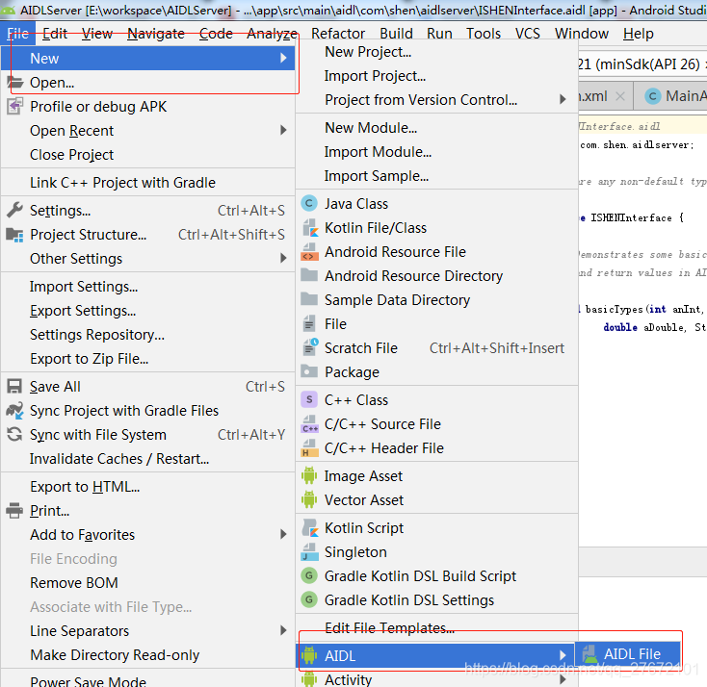707x687 pixels.
Task: Click the ISHENInterface text in editor
Action: coord(631,218)
